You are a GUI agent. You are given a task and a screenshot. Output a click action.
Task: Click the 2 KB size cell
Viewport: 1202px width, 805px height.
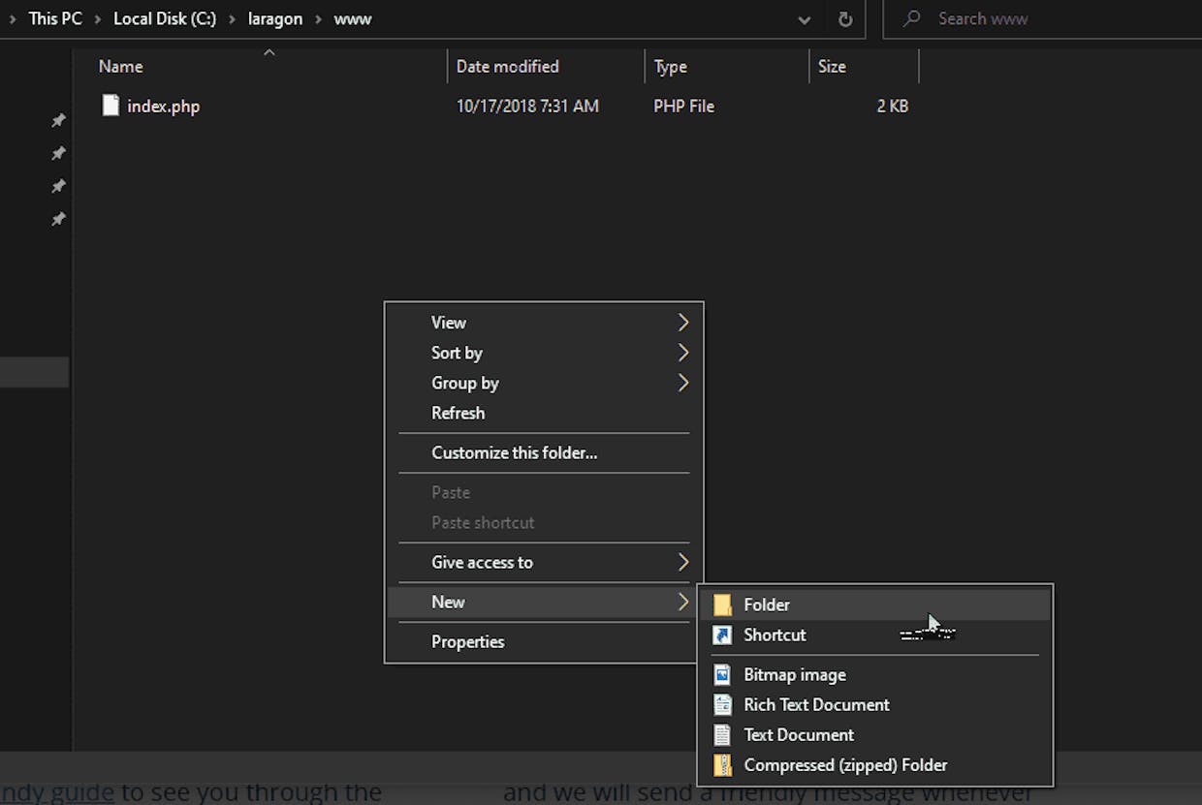pos(893,107)
